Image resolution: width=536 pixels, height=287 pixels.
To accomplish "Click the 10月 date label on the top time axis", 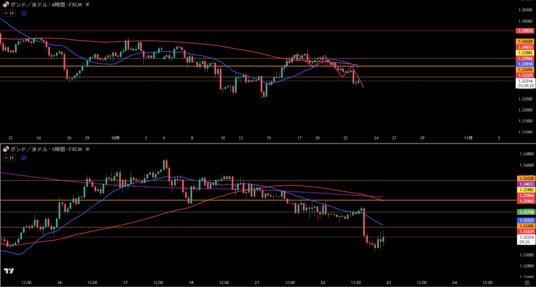I will pyautogui.click(x=116, y=139).
